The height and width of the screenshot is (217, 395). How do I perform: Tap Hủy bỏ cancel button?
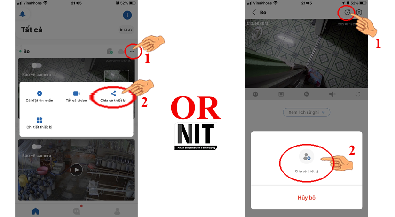pos(306,198)
